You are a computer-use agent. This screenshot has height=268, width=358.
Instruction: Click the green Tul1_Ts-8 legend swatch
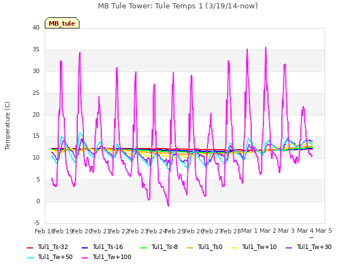143,248
